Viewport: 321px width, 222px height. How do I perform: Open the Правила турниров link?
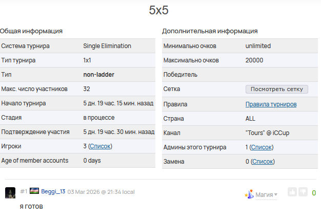271,104
